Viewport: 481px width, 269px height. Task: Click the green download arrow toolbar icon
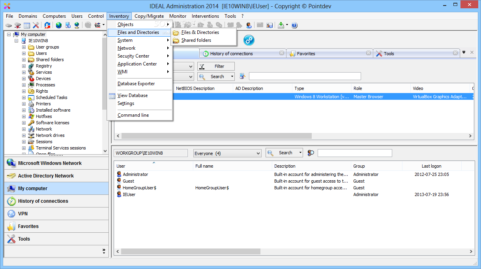tap(281, 25)
